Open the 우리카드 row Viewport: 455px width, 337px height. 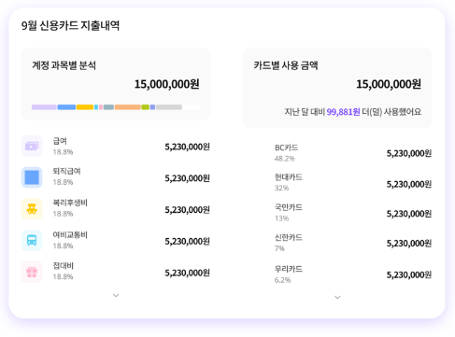tap(353, 274)
